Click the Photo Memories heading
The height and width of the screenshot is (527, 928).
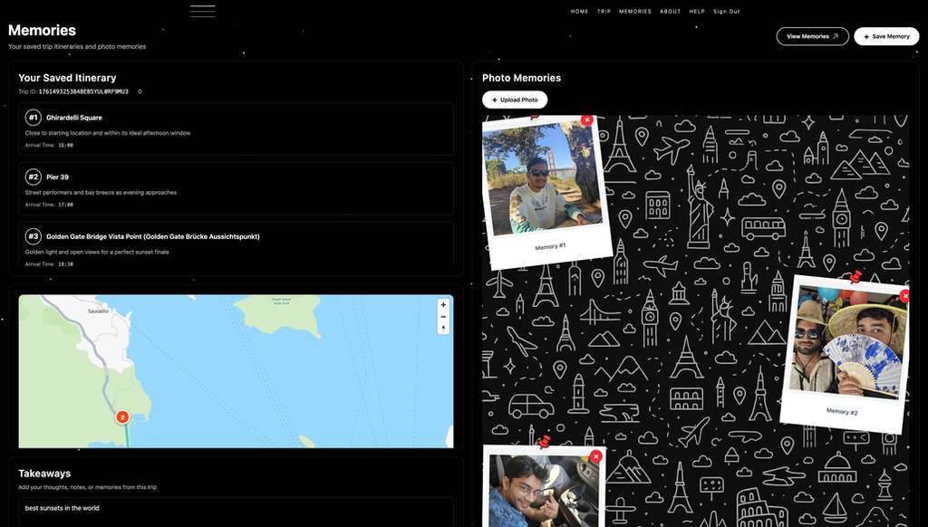(521, 78)
